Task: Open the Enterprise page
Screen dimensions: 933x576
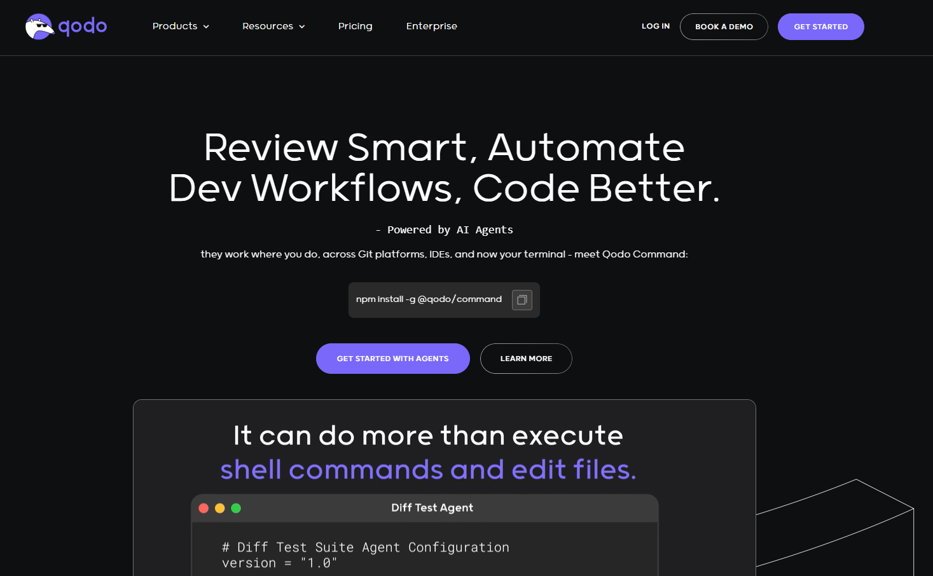Action: (432, 26)
